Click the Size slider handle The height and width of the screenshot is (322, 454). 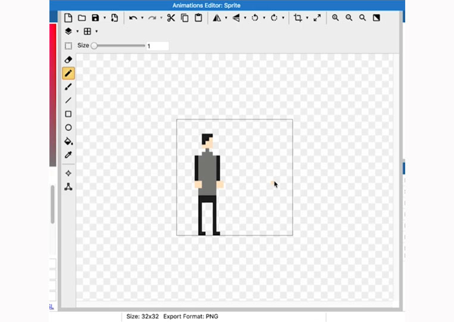point(94,46)
